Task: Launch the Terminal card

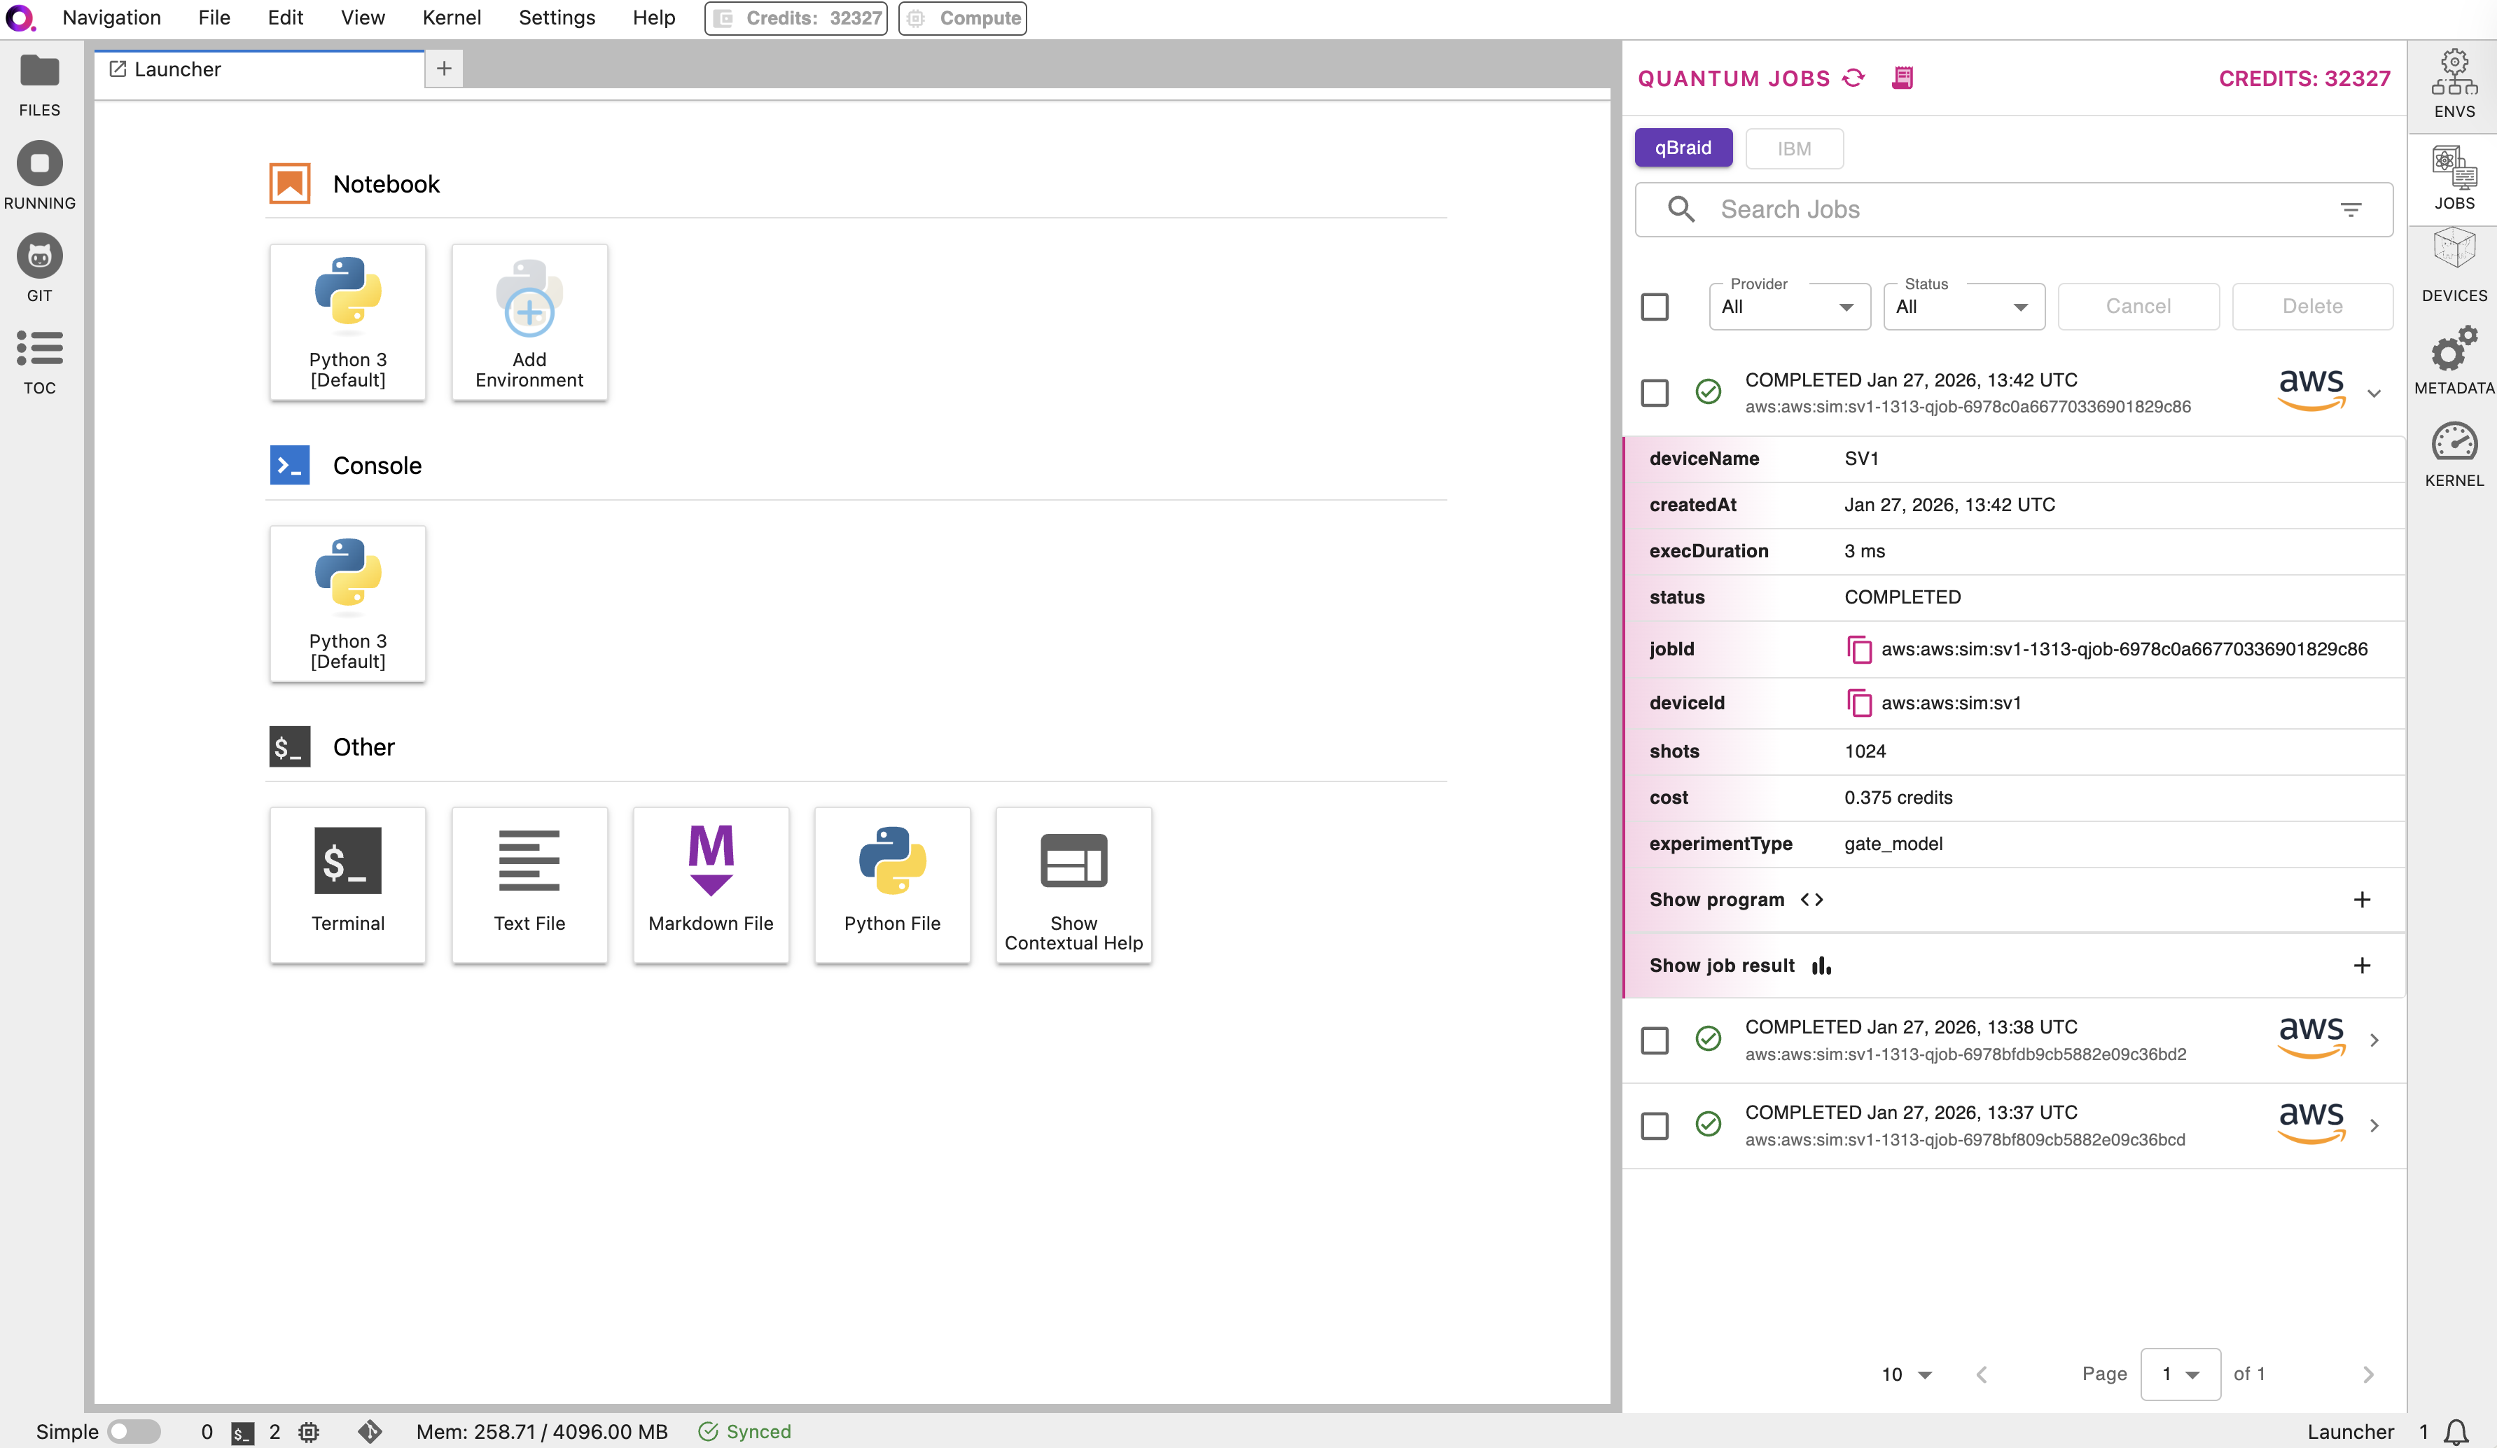Action: 348,883
